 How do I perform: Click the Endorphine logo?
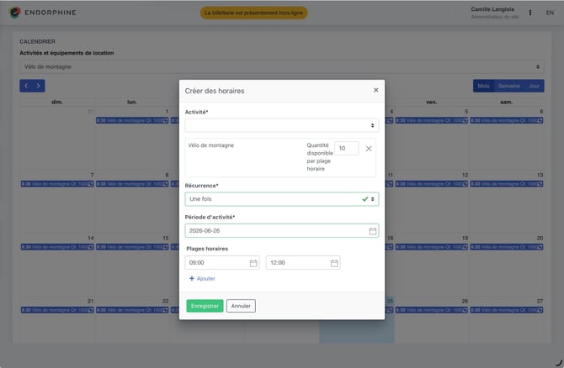(x=42, y=13)
